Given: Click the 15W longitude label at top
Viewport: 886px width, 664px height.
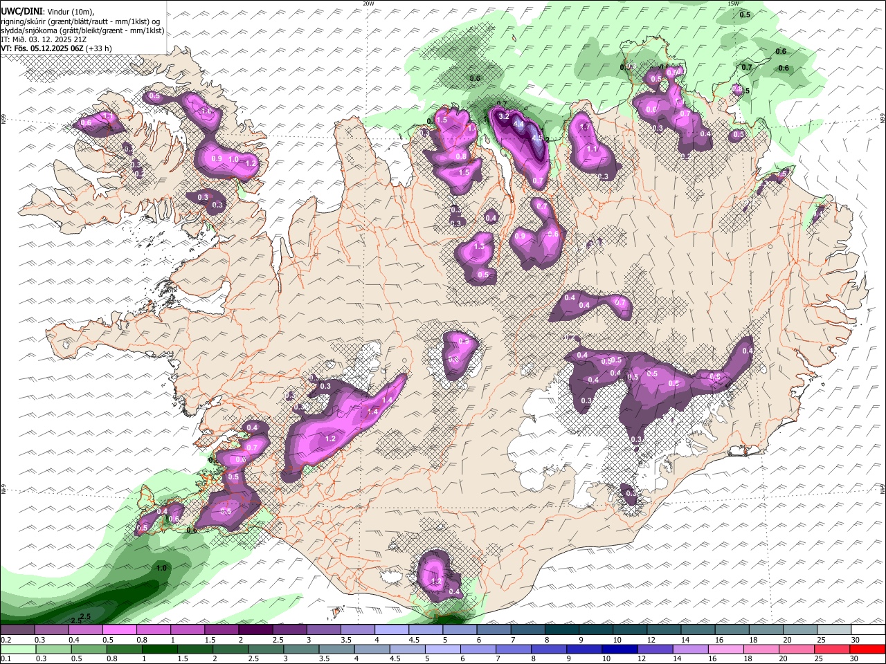Looking at the screenshot, I should 734,3.
